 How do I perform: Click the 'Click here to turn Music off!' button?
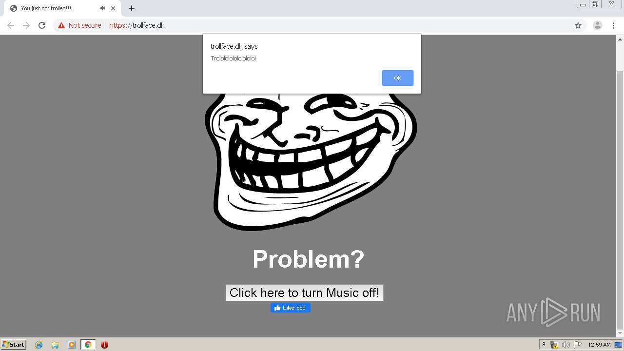[304, 292]
